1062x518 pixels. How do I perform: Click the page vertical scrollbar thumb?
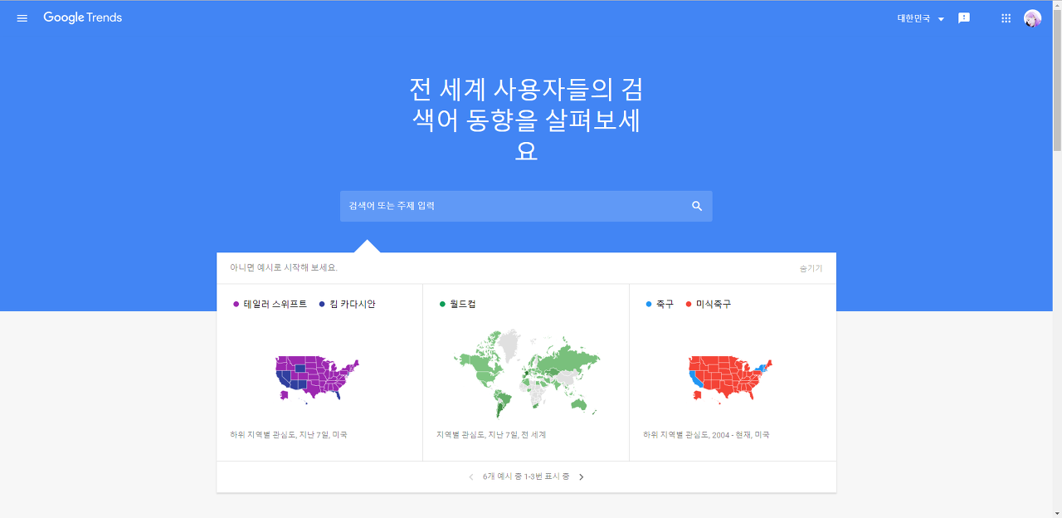1057,81
